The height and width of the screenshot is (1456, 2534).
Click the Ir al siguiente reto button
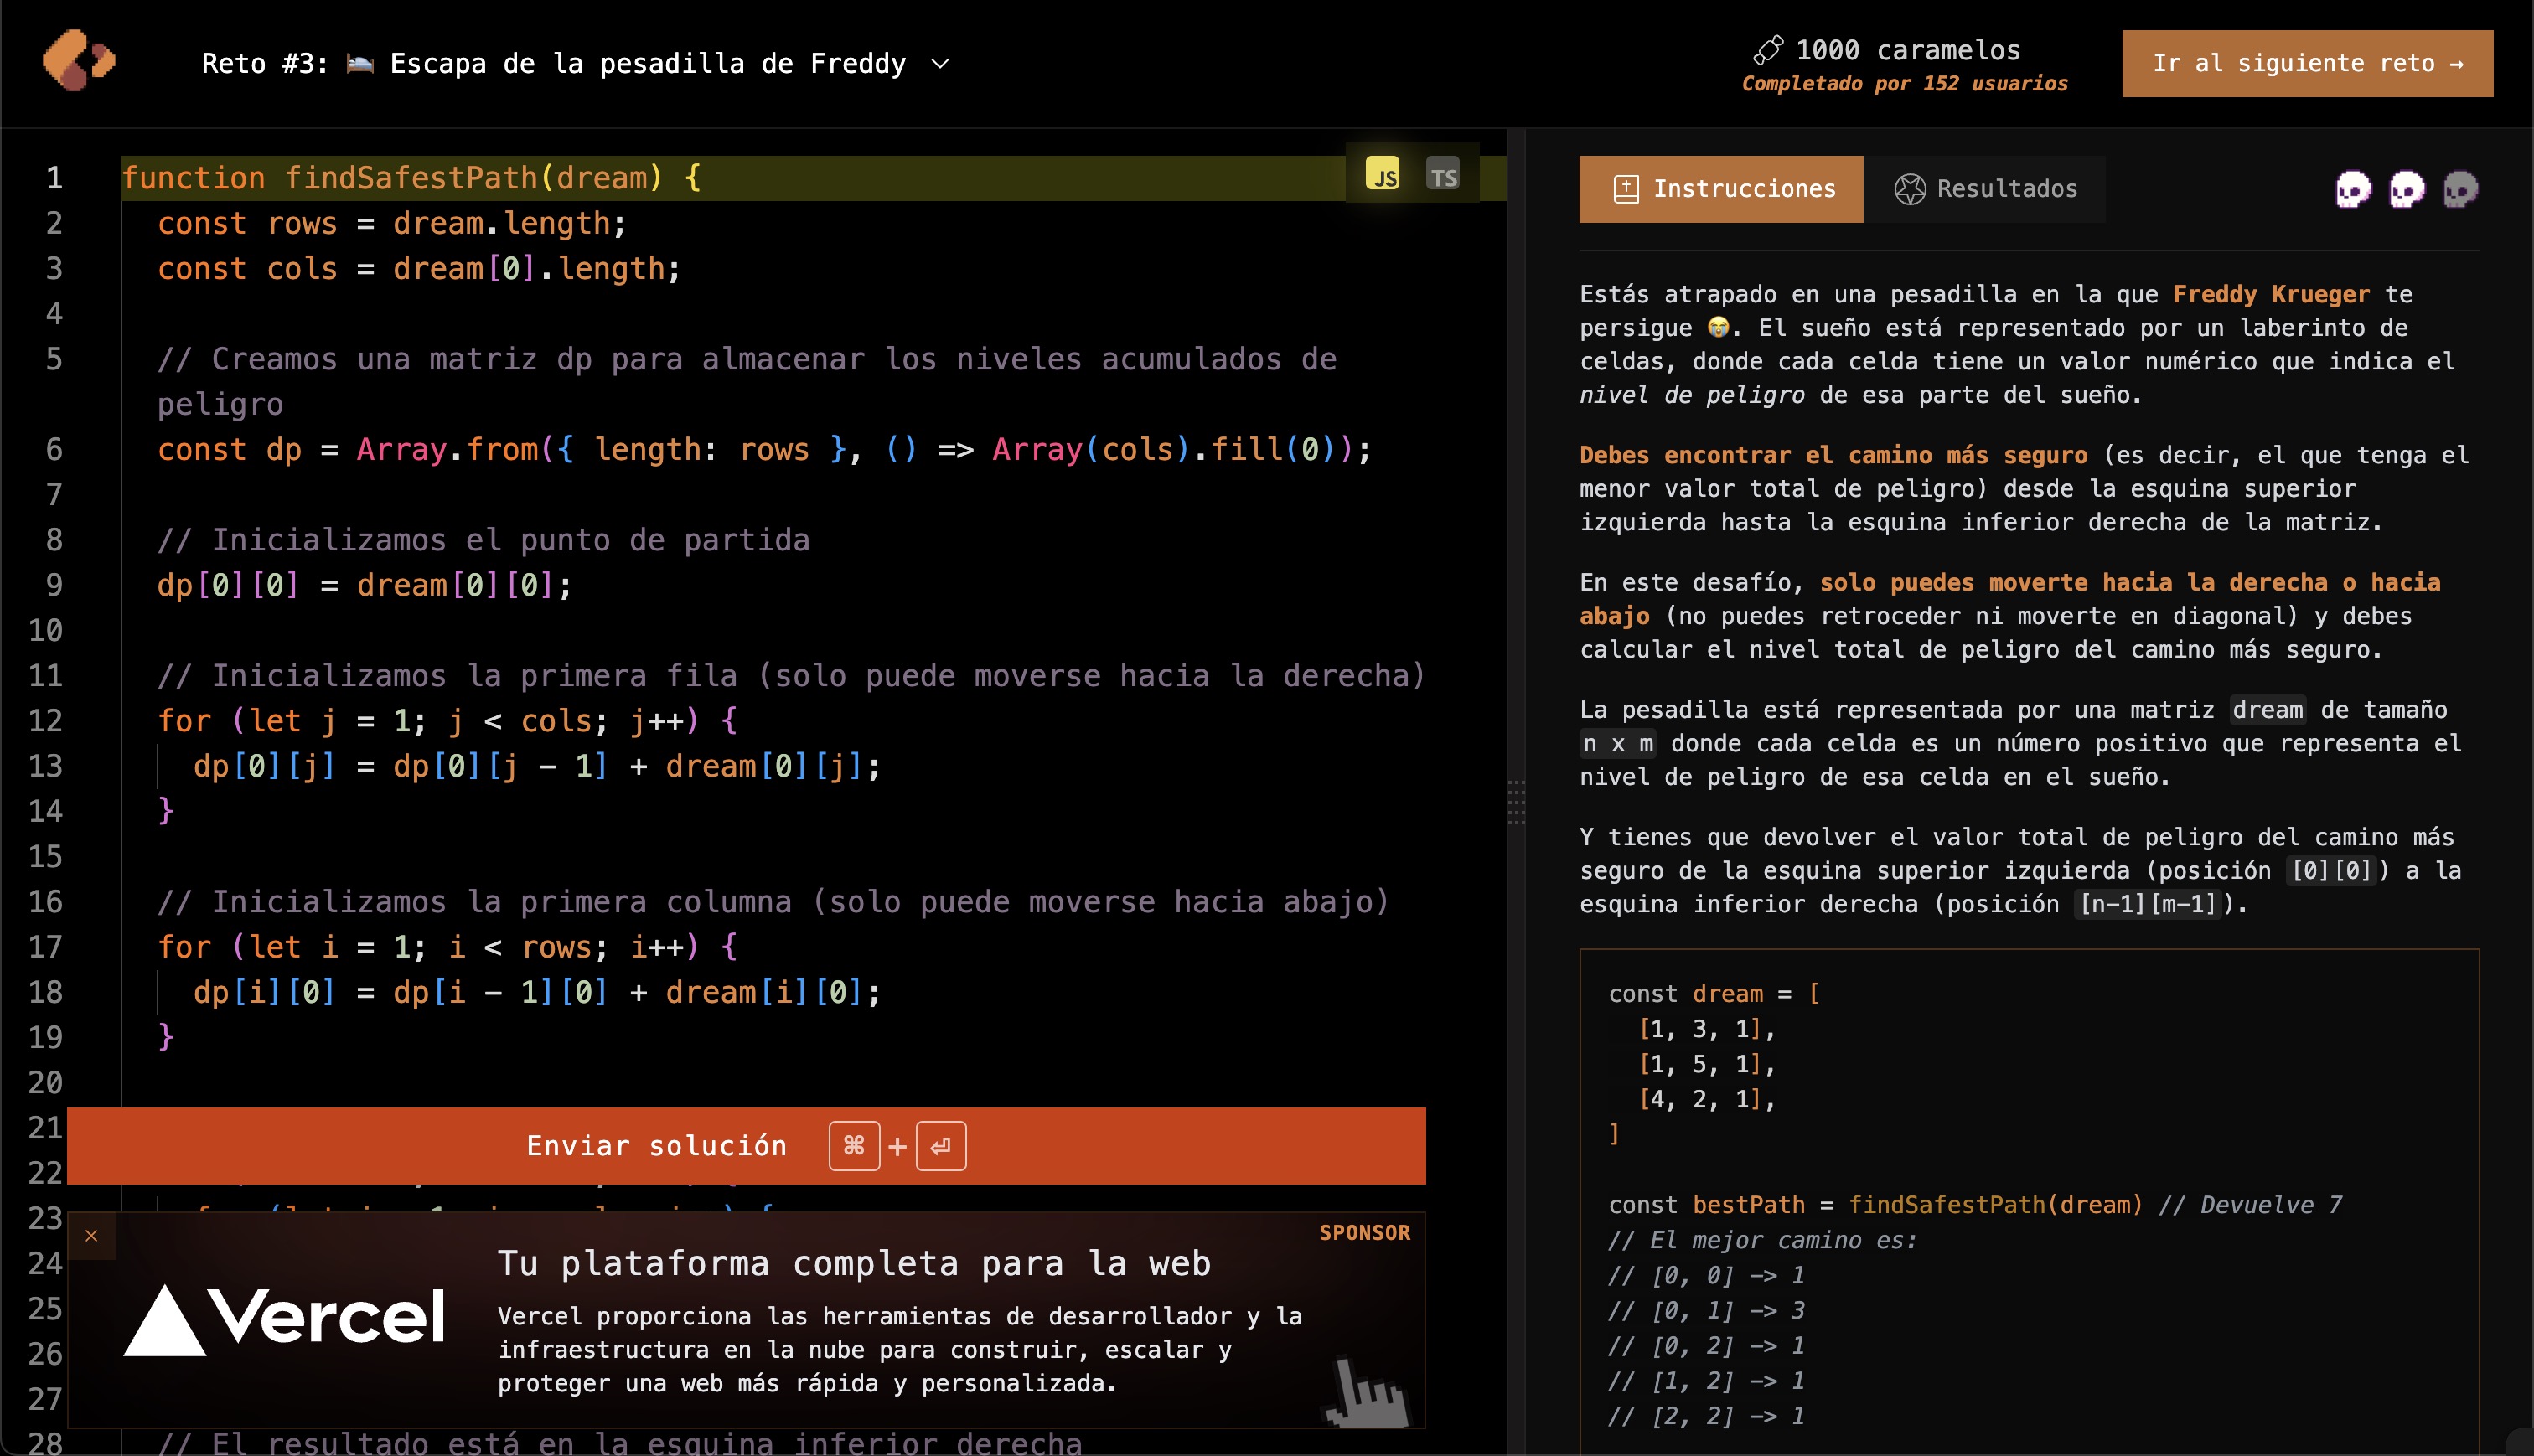2305,63
